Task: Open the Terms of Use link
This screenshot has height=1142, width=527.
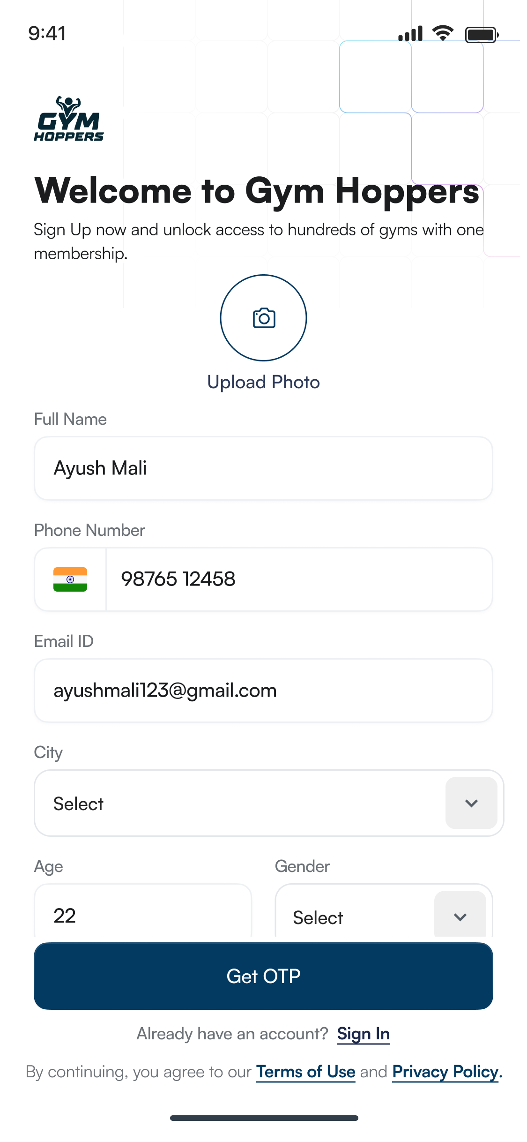Action: coord(305,1072)
